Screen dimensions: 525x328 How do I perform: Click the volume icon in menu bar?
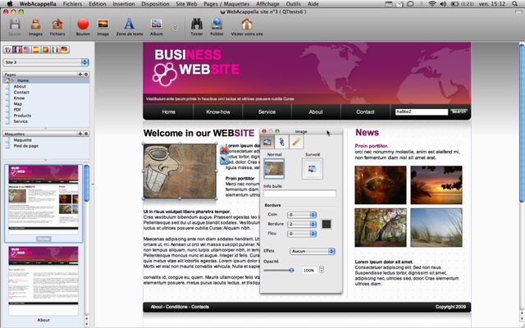point(443,4)
